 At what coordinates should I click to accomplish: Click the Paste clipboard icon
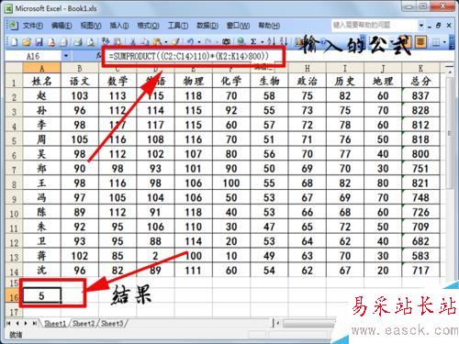157,41
